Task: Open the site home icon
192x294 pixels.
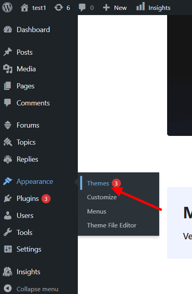Action: [24, 8]
